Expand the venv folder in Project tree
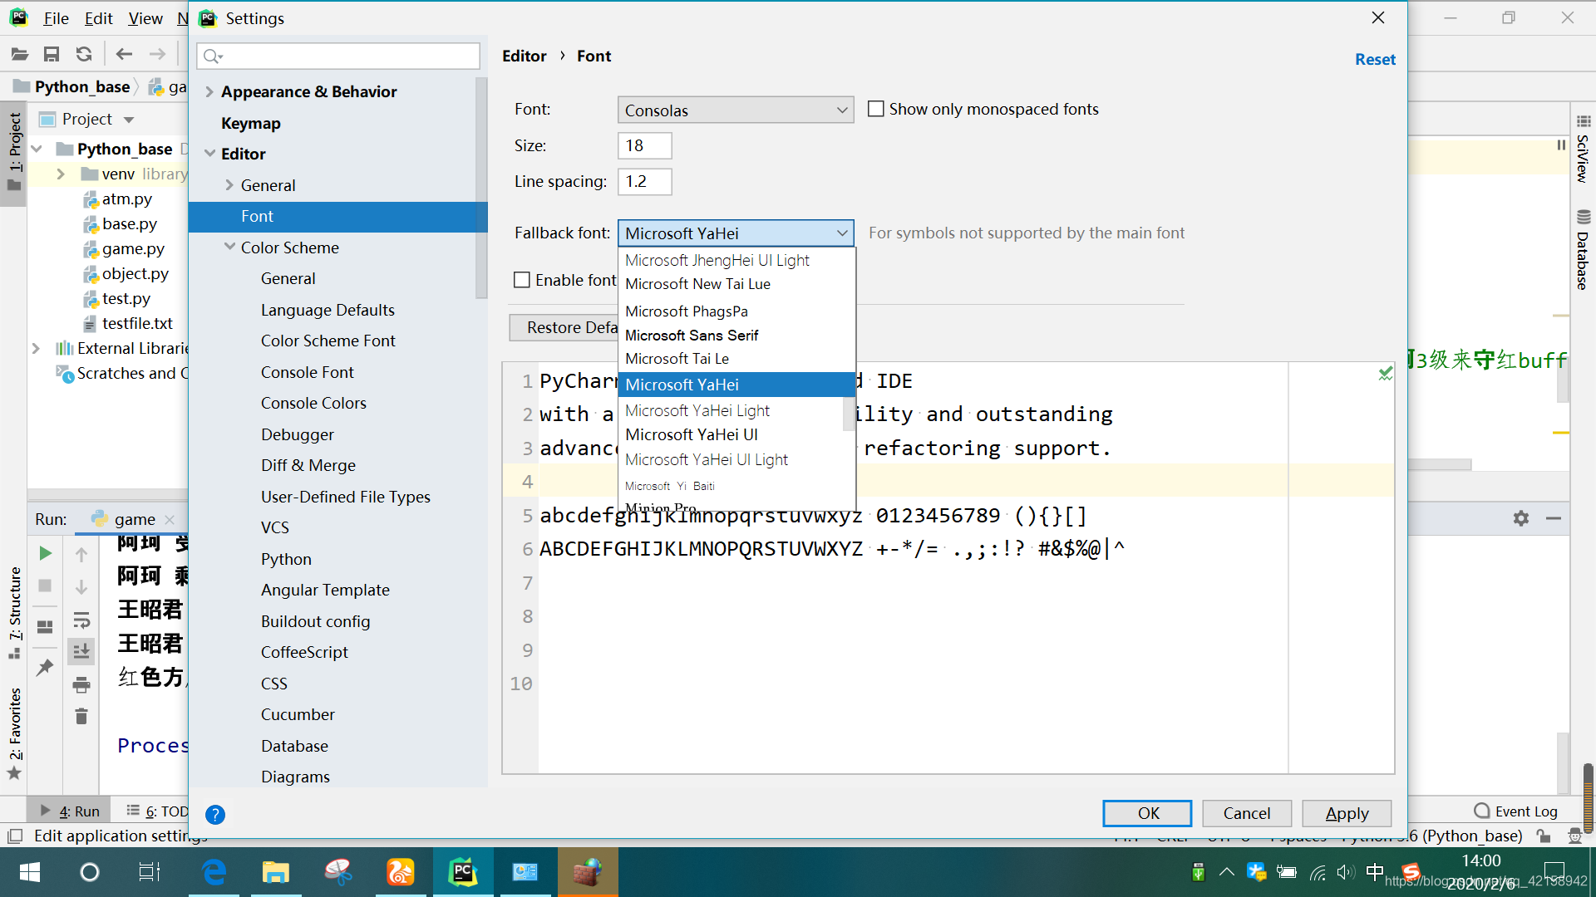This screenshot has height=897, width=1596. (x=61, y=174)
